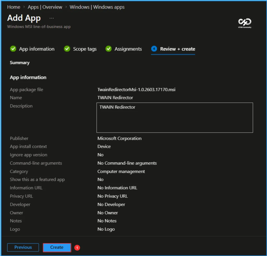Open the Home breadcrumb link
The image size is (267, 256).
point(14,7)
